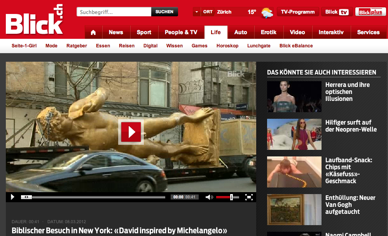This screenshot has height=236, width=388.
Task: Open the Auto tab
Action: [241, 32]
